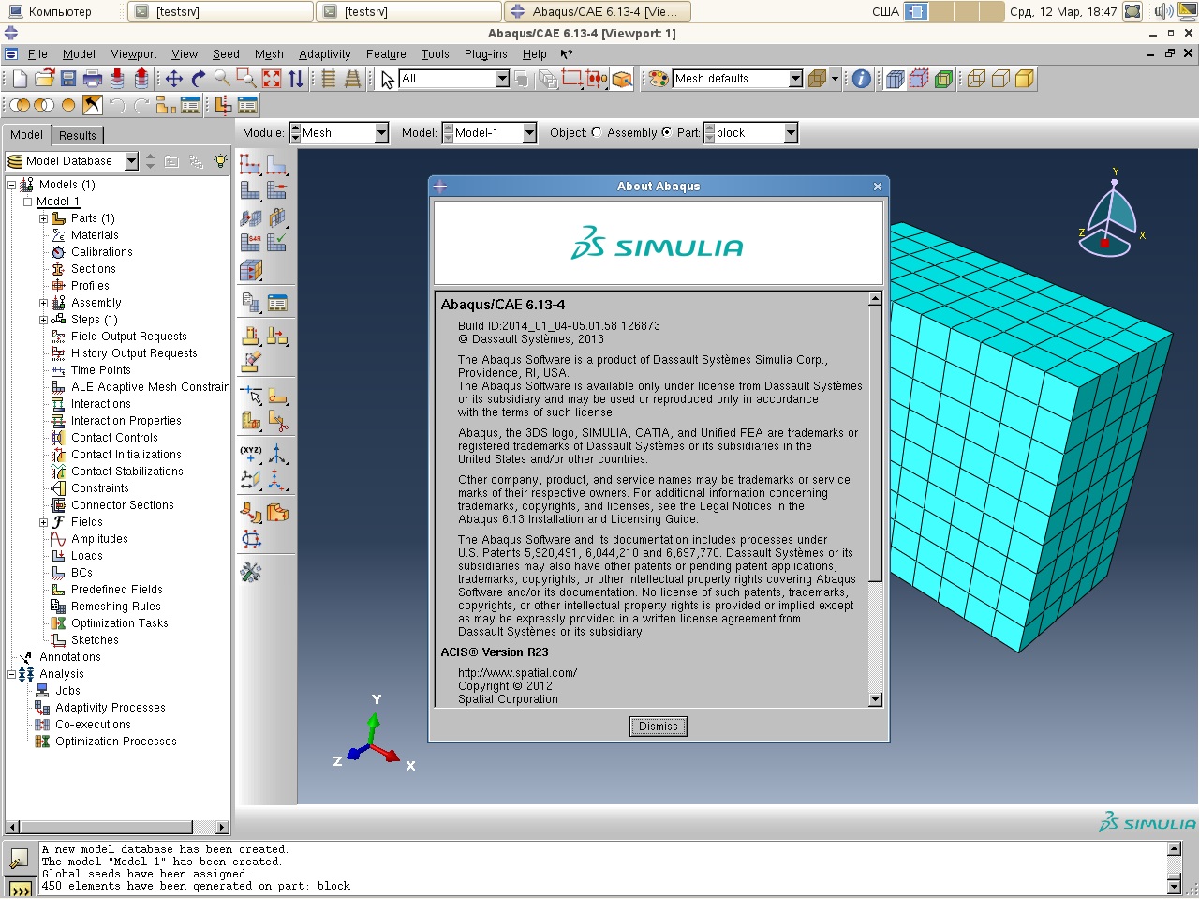Select the Rotate View tool
This screenshot has height=899, width=1199.
tap(198, 79)
